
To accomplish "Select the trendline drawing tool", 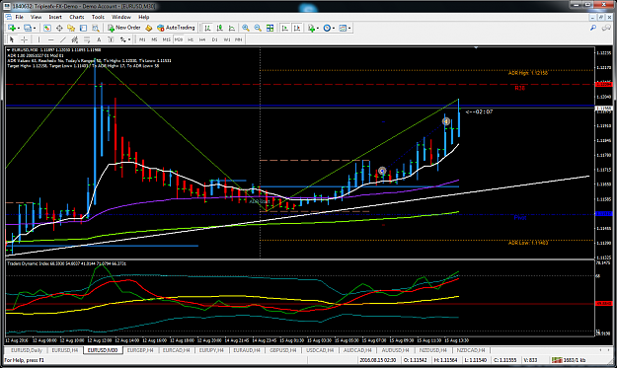I will pyautogui.click(x=62, y=39).
